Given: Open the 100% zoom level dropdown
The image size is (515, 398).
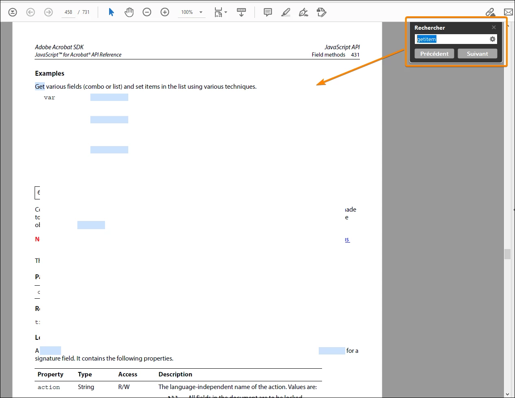Looking at the screenshot, I should click(x=192, y=12).
